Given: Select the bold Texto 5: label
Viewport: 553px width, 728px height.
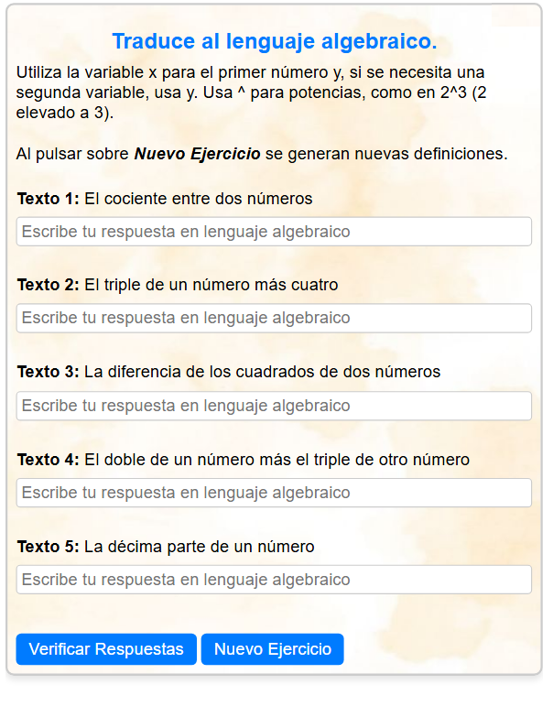Looking at the screenshot, I should point(49,547).
